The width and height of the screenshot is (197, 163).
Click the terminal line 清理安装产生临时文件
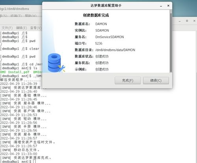[x=28, y=142]
